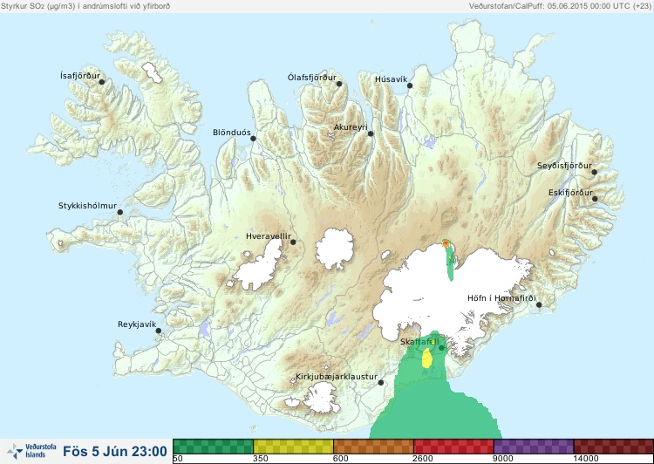Click the purple 9000 legend swatch

pos(534,446)
